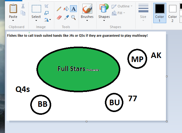Viewport: 182px width, 133px height.
Task: Select the white Color 2 swatch
Action: [173, 13]
